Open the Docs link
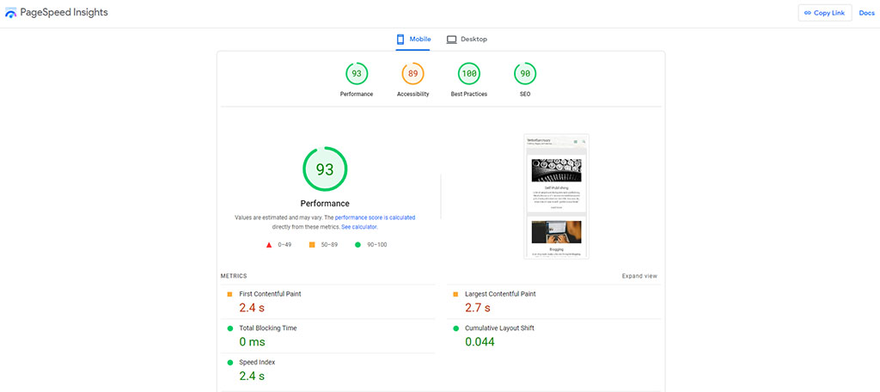This screenshot has height=392, width=880. (866, 13)
